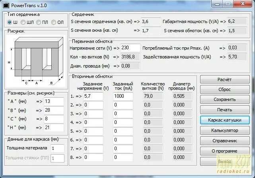Click secondary winding 5 voltage field
The image size is (255, 178).
(x=93, y=131)
